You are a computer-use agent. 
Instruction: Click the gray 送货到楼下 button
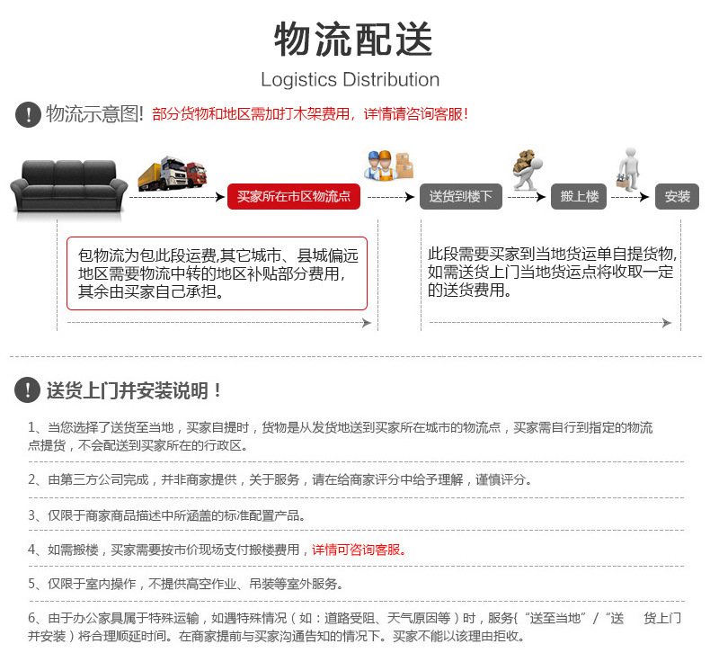[460, 196]
